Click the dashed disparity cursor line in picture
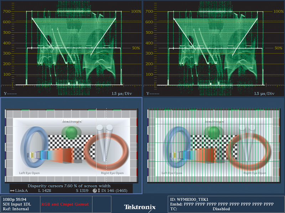The height and width of the screenshot is (213, 285). 107,149
